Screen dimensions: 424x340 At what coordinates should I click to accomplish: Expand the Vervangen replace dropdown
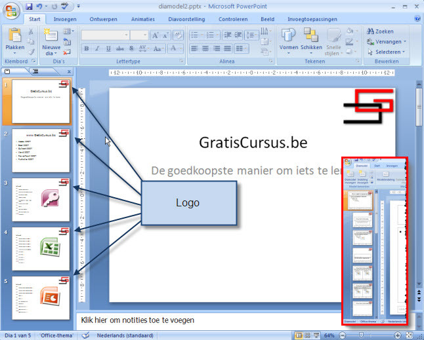405,41
